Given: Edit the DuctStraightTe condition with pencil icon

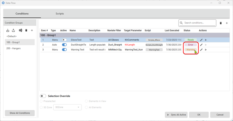Looking at the screenshot, I should point(201,45).
